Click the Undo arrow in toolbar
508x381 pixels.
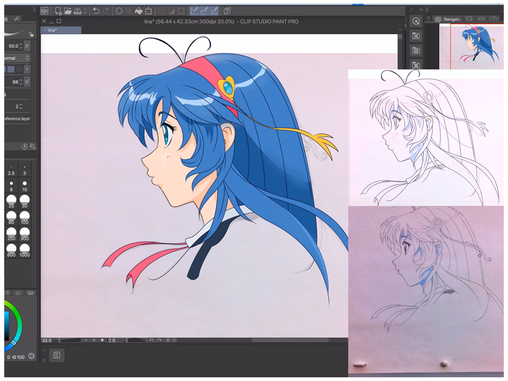pos(95,11)
